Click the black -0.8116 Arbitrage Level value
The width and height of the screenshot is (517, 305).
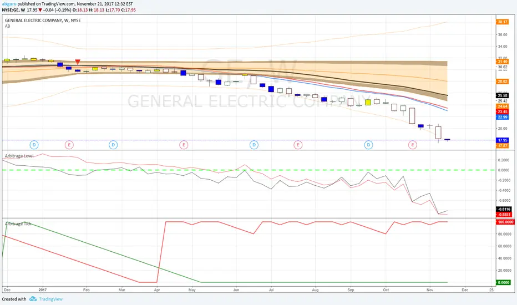click(x=504, y=209)
